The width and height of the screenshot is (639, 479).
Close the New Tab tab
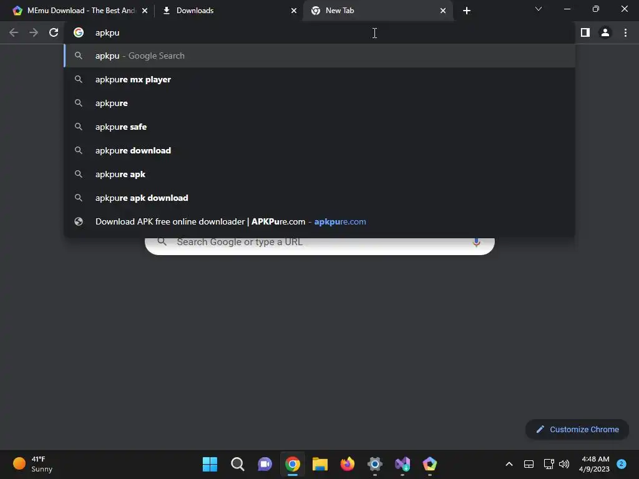pos(443,11)
